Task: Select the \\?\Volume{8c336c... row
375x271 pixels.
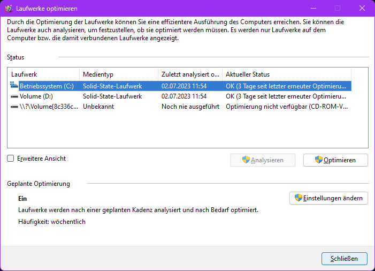Action: (181, 107)
